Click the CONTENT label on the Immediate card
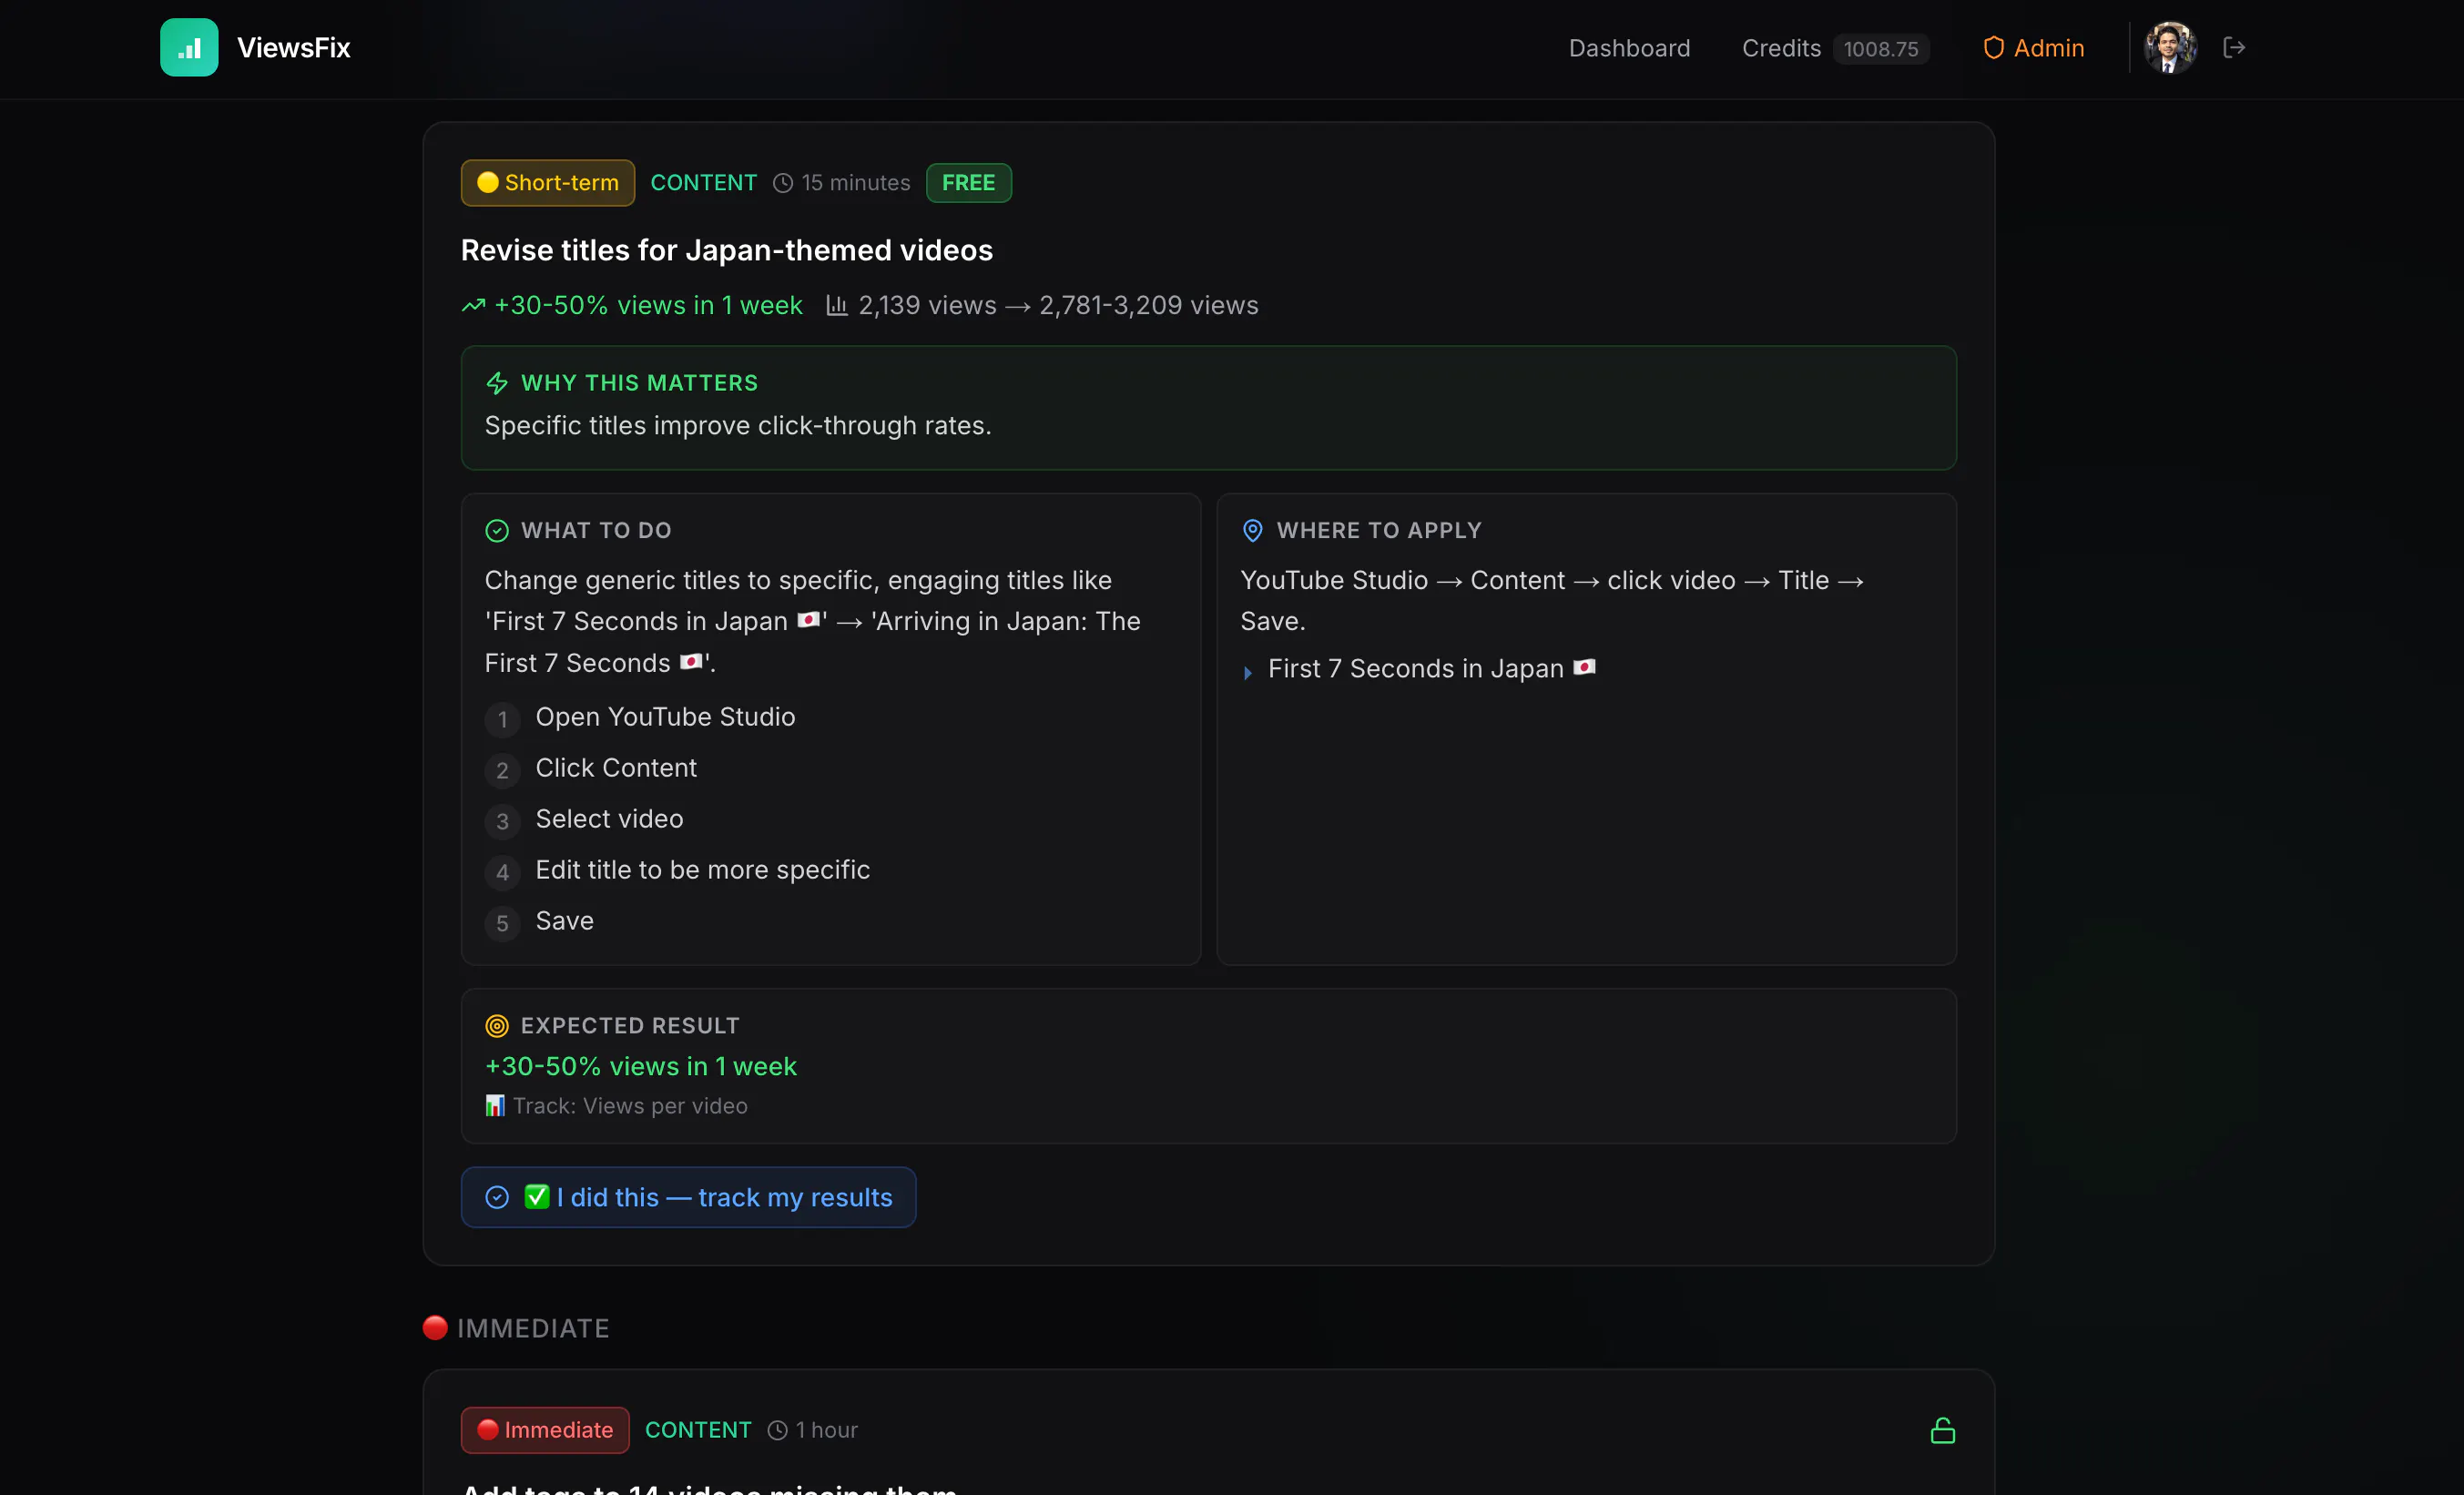The image size is (2464, 1495). point(698,1430)
